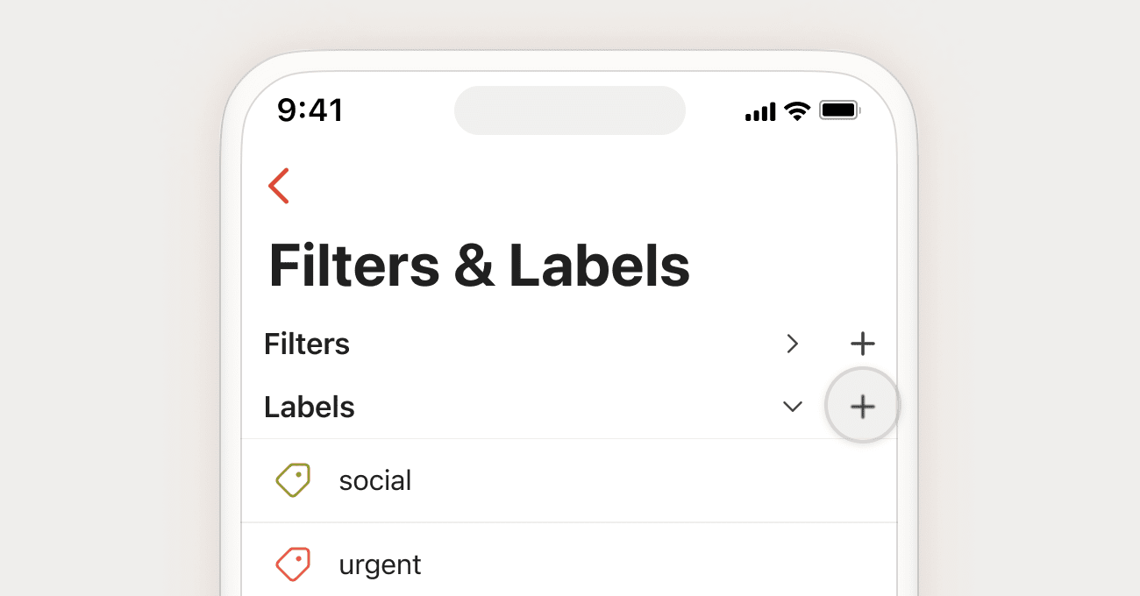Click the urgent label row
Screen dimensions: 1140x596
pos(526,564)
